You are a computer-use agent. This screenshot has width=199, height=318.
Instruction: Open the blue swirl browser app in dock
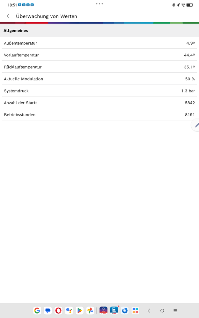[125, 310]
